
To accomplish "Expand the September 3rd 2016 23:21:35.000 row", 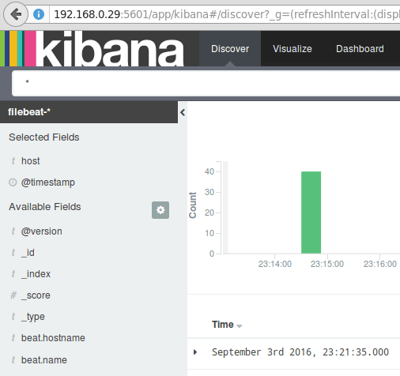I will [195, 352].
